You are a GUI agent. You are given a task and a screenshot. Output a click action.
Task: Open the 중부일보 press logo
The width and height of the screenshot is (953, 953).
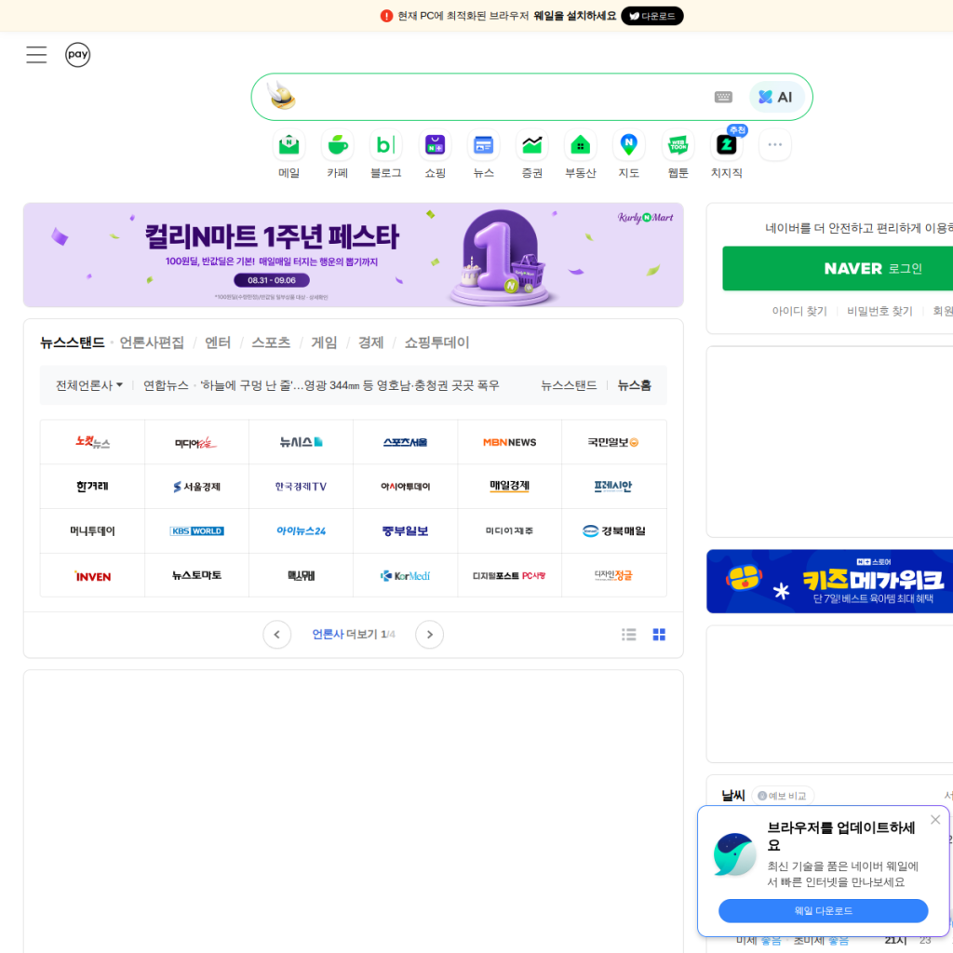point(406,531)
